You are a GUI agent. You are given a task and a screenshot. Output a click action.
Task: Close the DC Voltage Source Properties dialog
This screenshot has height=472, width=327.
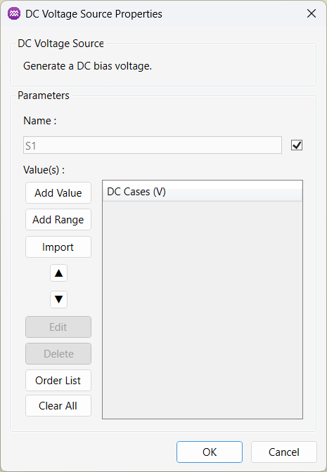[x=312, y=13]
